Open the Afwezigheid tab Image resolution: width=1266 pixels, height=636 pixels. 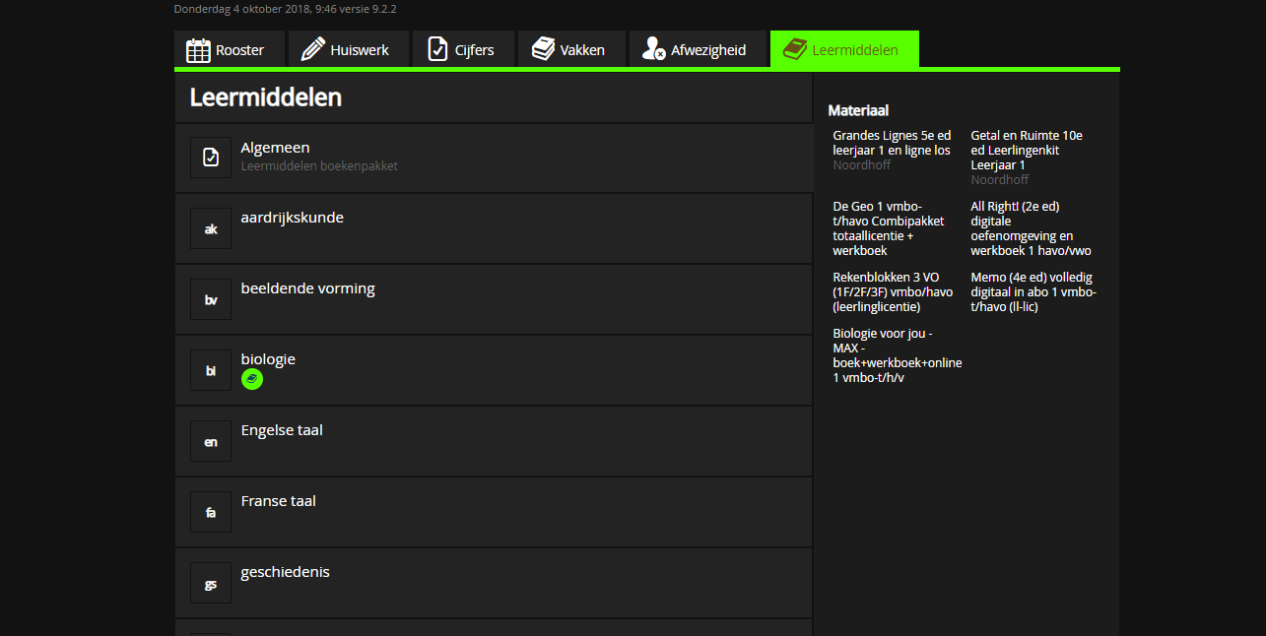(698, 49)
